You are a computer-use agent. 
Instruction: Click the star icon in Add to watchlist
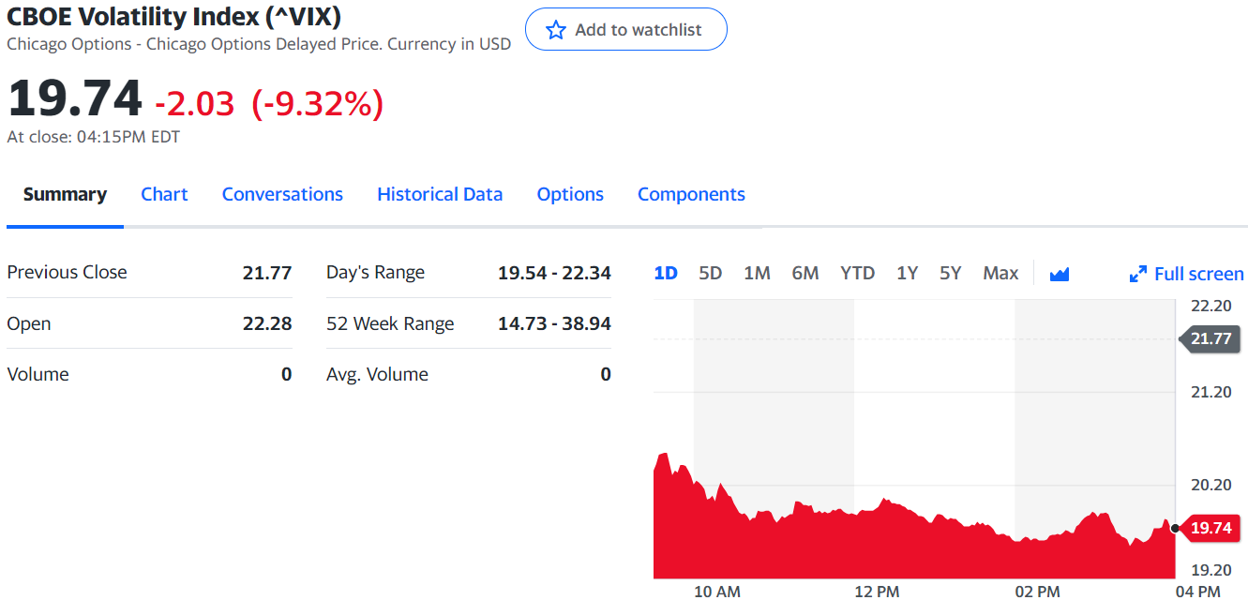pyautogui.click(x=556, y=30)
